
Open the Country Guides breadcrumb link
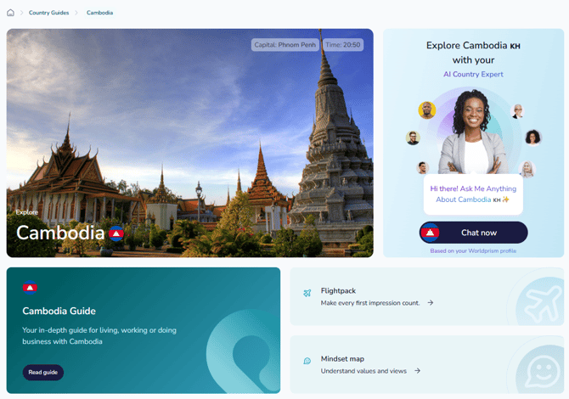(48, 13)
